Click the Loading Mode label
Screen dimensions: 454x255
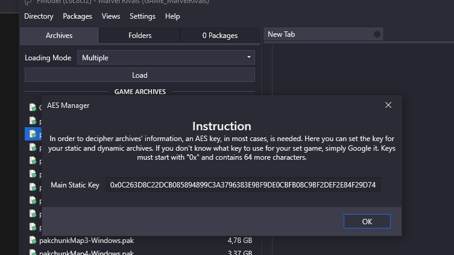[48, 58]
